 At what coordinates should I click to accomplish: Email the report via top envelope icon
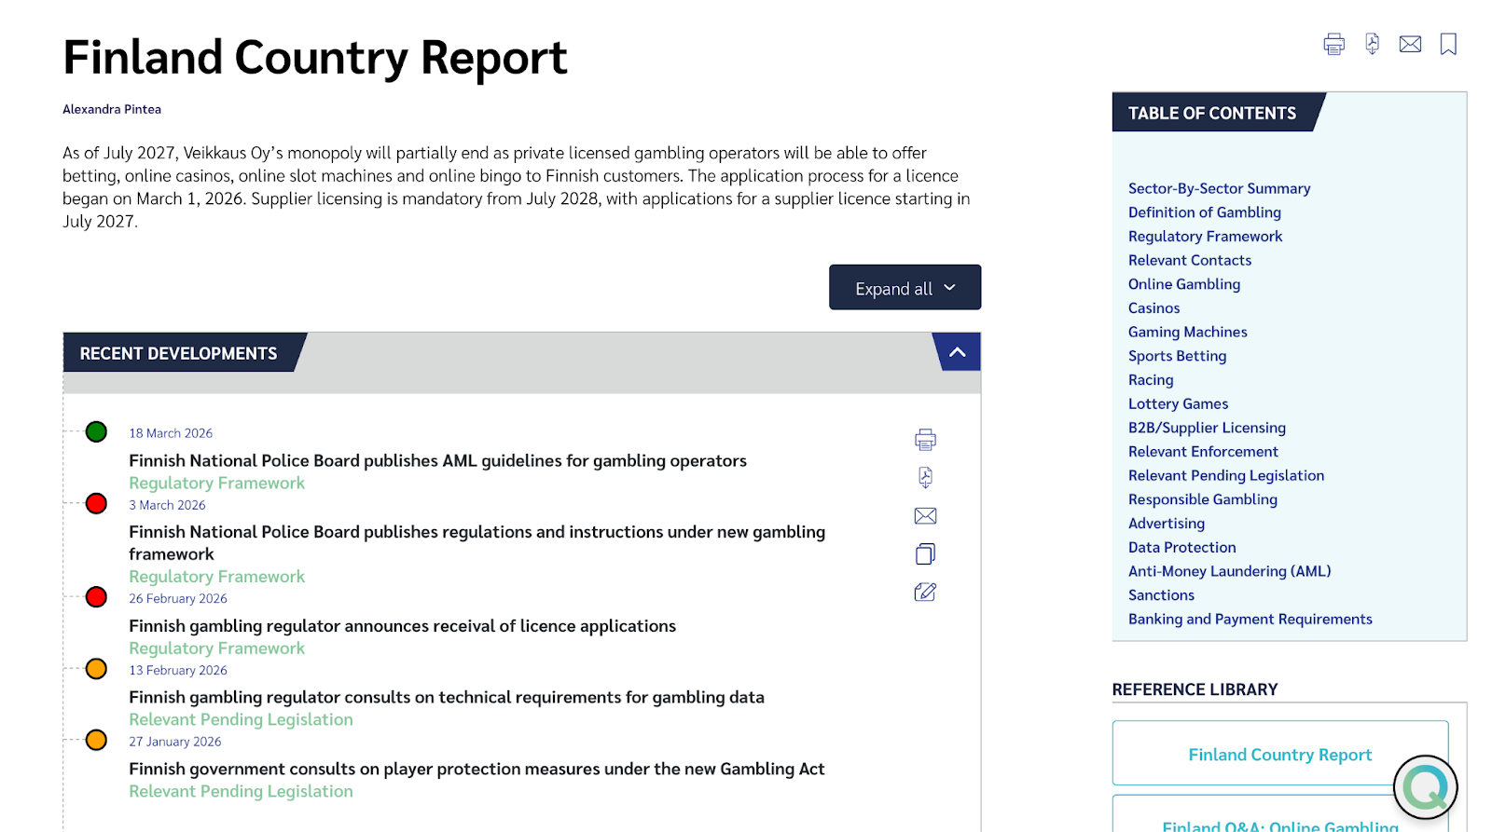click(1410, 44)
